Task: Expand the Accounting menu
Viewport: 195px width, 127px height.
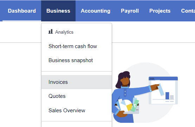Action: (96, 11)
